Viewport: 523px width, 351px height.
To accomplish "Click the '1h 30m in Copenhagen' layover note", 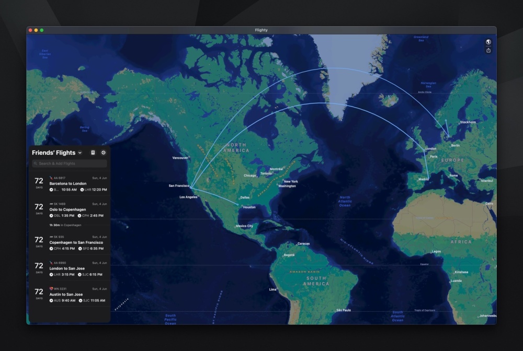I will [65, 225].
